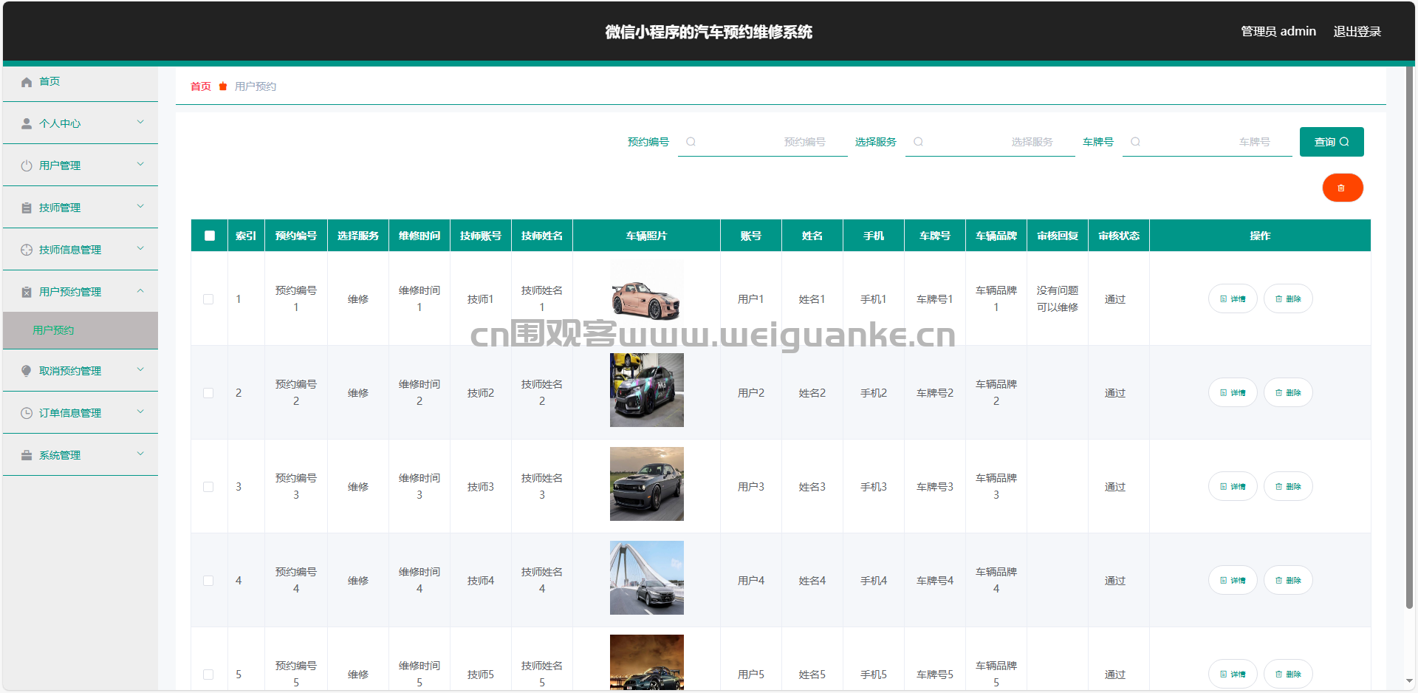
Task: Open 详情 for row 预约编号5
Action: (x=1233, y=675)
